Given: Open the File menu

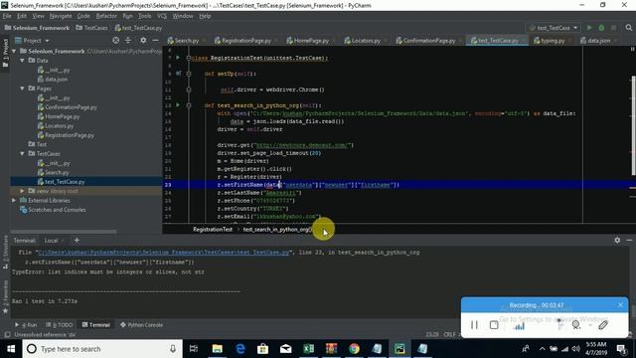Looking at the screenshot, I should (7, 16).
